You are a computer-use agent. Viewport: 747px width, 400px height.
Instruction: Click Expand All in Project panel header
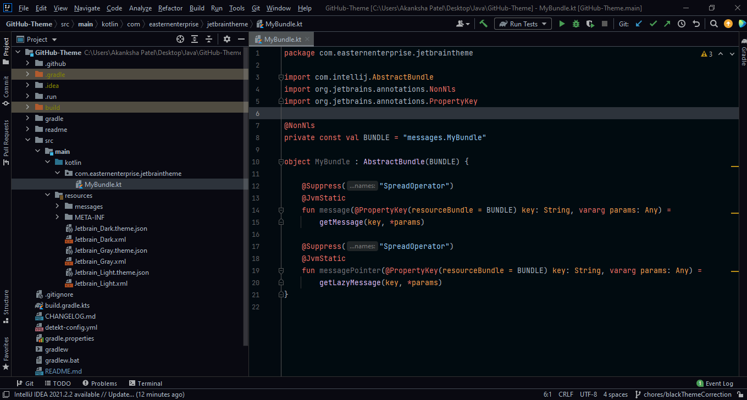click(x=195, y=39)
